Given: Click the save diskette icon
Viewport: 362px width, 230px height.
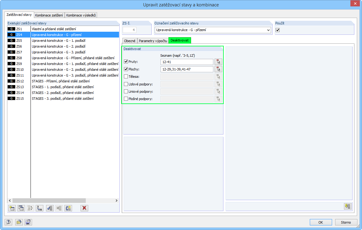Looking at the screenshot, I should (x=28, y=222).
